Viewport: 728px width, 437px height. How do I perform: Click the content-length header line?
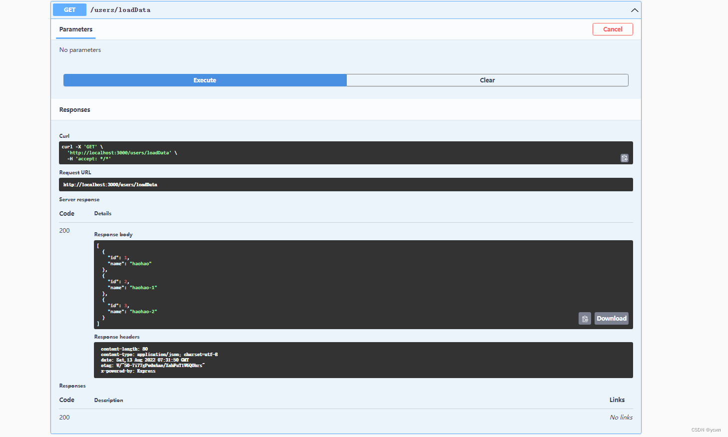point(124,349)
